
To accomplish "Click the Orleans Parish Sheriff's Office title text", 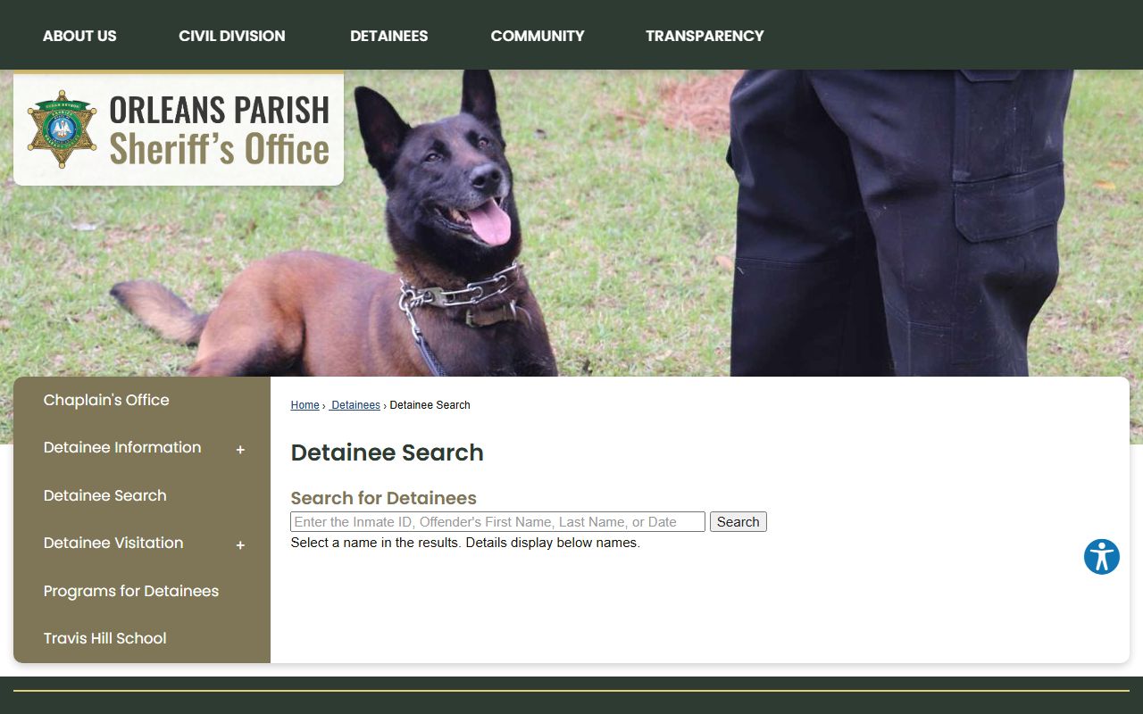I will coord(220,129).
